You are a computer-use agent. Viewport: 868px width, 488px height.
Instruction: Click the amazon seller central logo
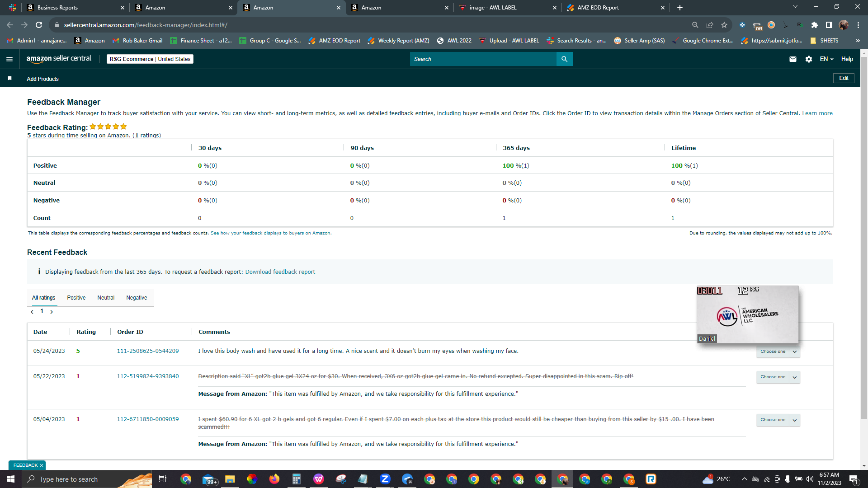59,59
